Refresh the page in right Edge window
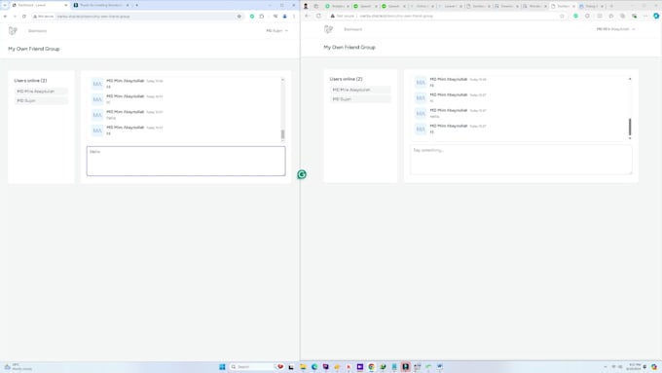The image size is (662, 373). tap(318, 16)
